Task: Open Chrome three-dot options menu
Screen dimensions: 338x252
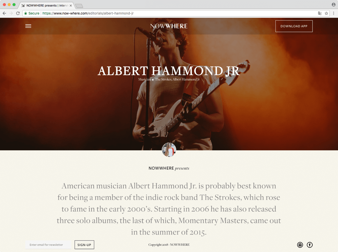Action: [x=333, y=13]
